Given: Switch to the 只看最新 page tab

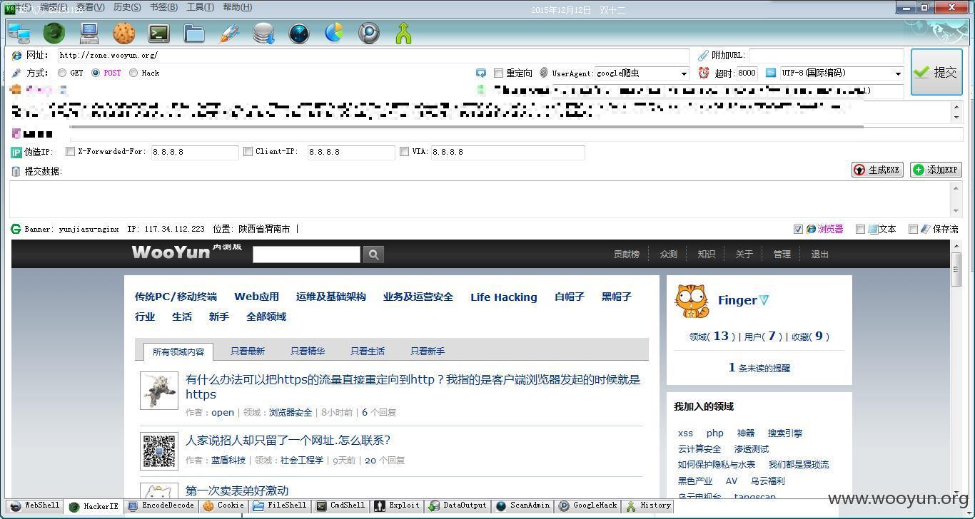Looking at the screenshot, I should pyautogui.click(x=247, y=351).
